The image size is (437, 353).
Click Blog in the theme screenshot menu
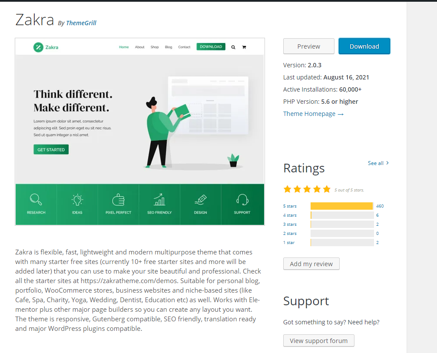pyautogui.click(x=169, y=47)
